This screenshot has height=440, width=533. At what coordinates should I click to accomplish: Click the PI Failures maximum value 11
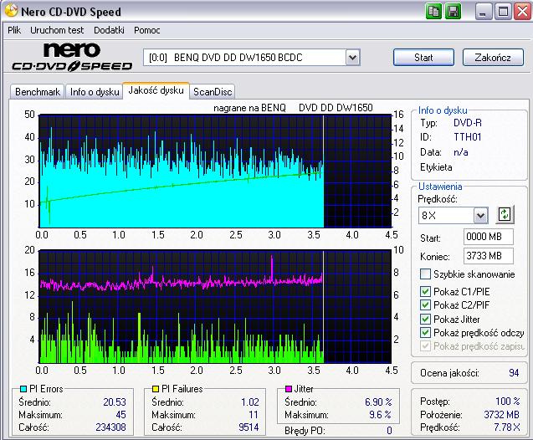pyautogui.click(x=254, y=415)
